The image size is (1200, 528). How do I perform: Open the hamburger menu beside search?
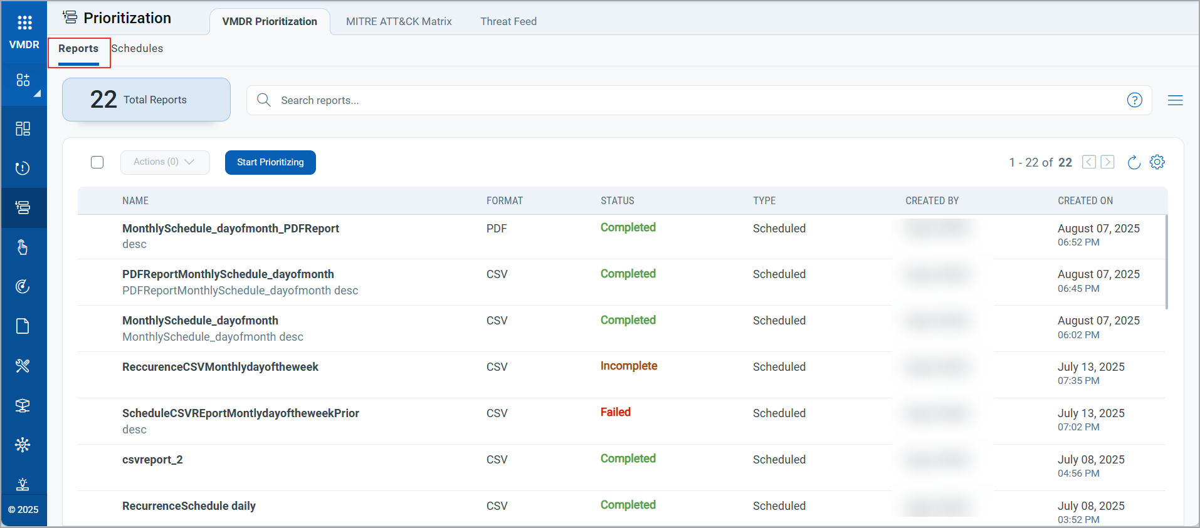pos(1175,100)
